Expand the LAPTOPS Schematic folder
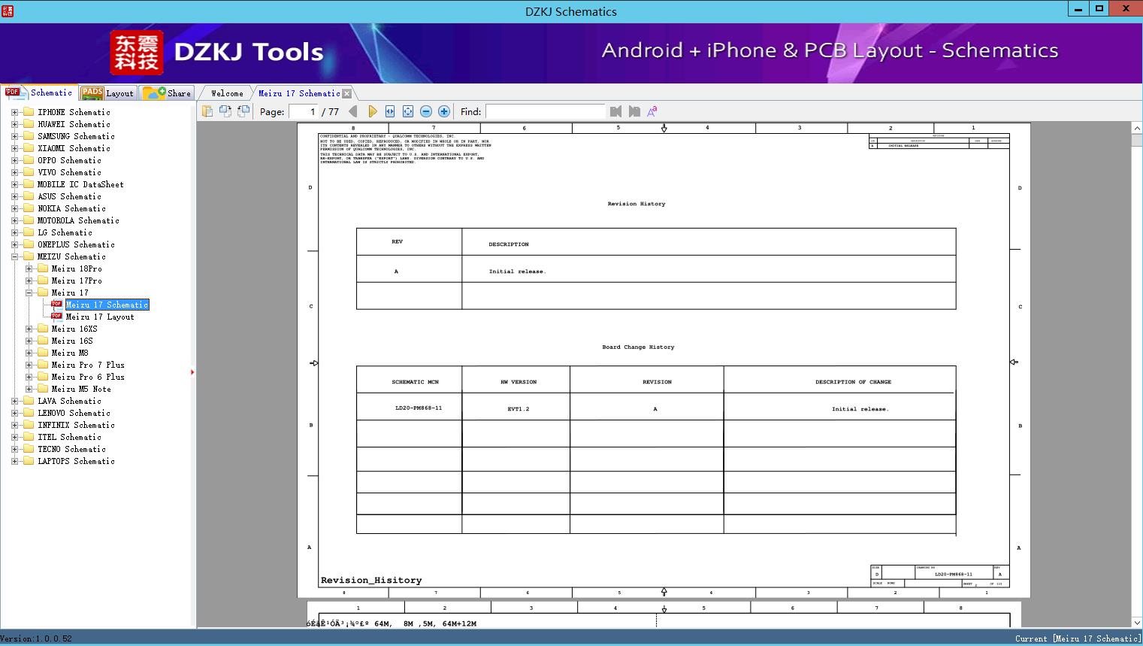This screenshot has width=1143, height=646. click(14, 461)
